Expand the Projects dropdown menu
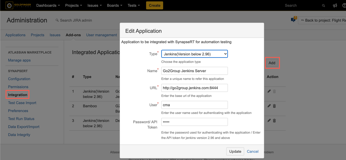 click(x=74, y=5)
